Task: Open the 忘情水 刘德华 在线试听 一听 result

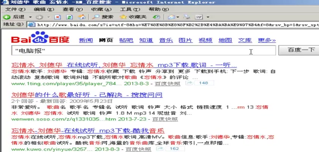Action: click(x=124, y=65)
